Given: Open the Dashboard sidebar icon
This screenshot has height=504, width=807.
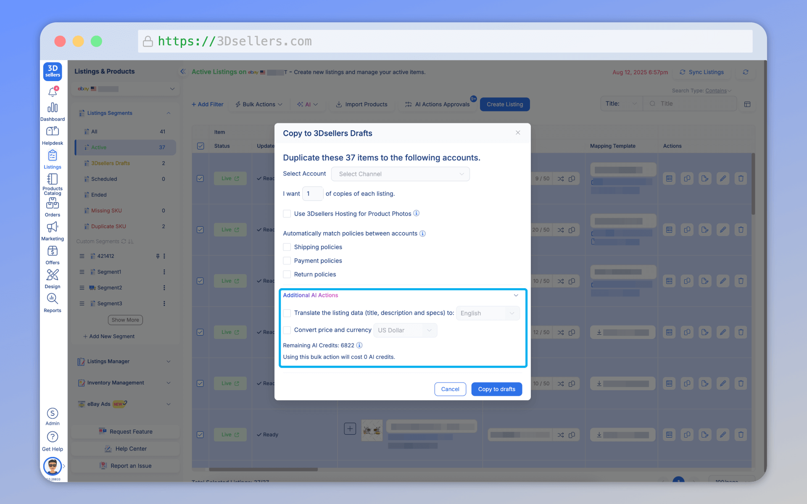Looking at the screenshot, I should (x=53, y=108).
